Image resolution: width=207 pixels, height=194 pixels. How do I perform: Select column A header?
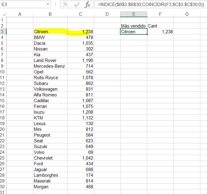tap(20, 14)
